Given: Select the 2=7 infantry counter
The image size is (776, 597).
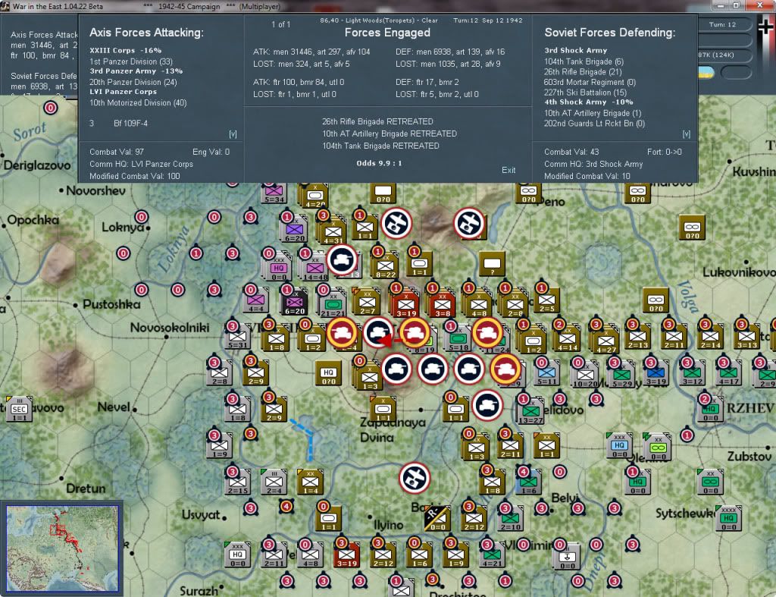Looking at the screenshot, I should [x=368, y=302].
